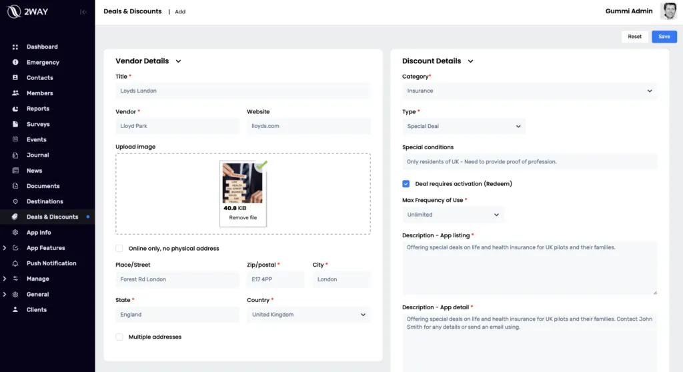683x372 pixels.
Task: Click the Destinations pin icon
Action: [x=15, y=201]
